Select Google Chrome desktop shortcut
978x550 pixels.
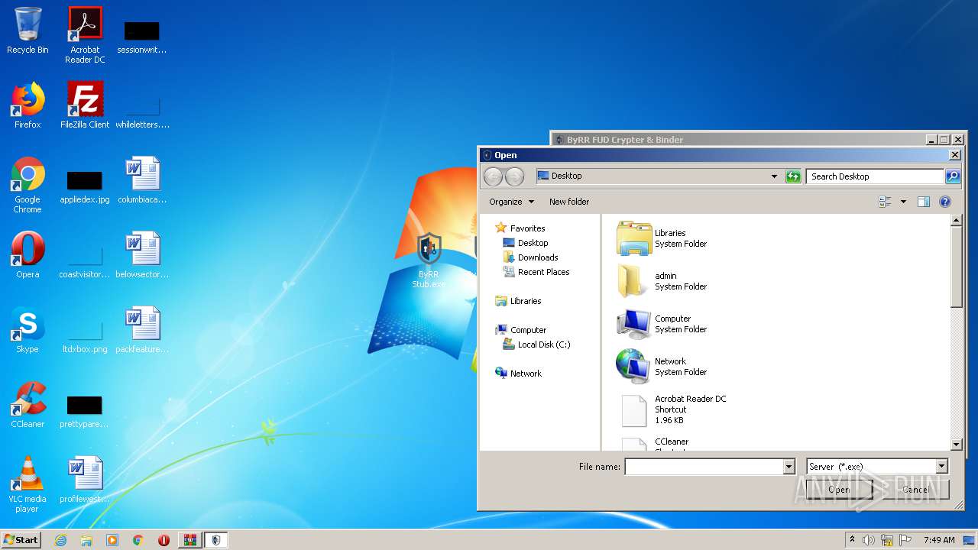28,185
